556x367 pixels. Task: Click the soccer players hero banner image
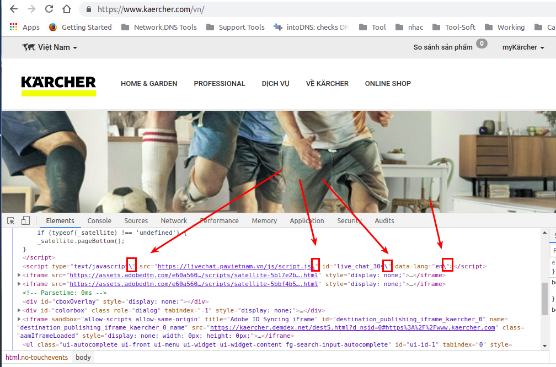[x=279, y=161]
